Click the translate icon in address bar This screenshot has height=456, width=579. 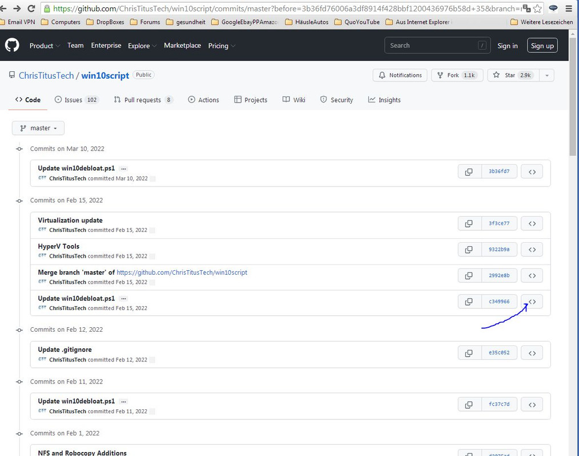pyautogui.click(x=527, y=9)
